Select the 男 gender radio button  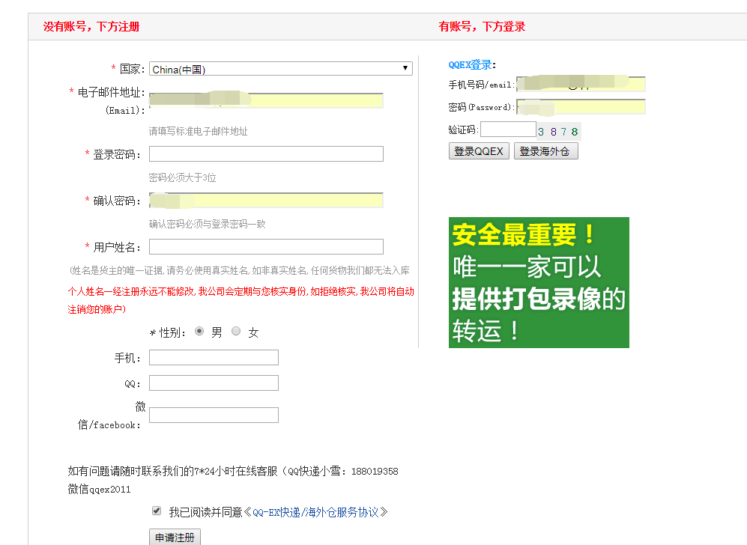(199, 332)
